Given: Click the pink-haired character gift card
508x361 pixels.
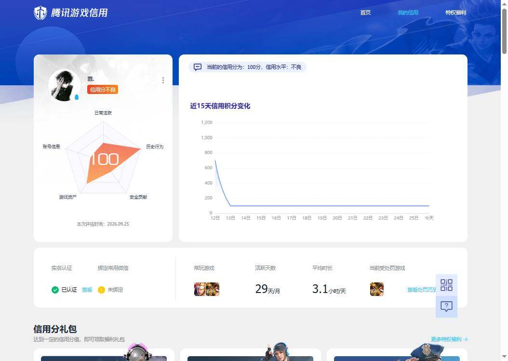Looking at the screenshot, I should pyautogui.click(x=104, y=355).
